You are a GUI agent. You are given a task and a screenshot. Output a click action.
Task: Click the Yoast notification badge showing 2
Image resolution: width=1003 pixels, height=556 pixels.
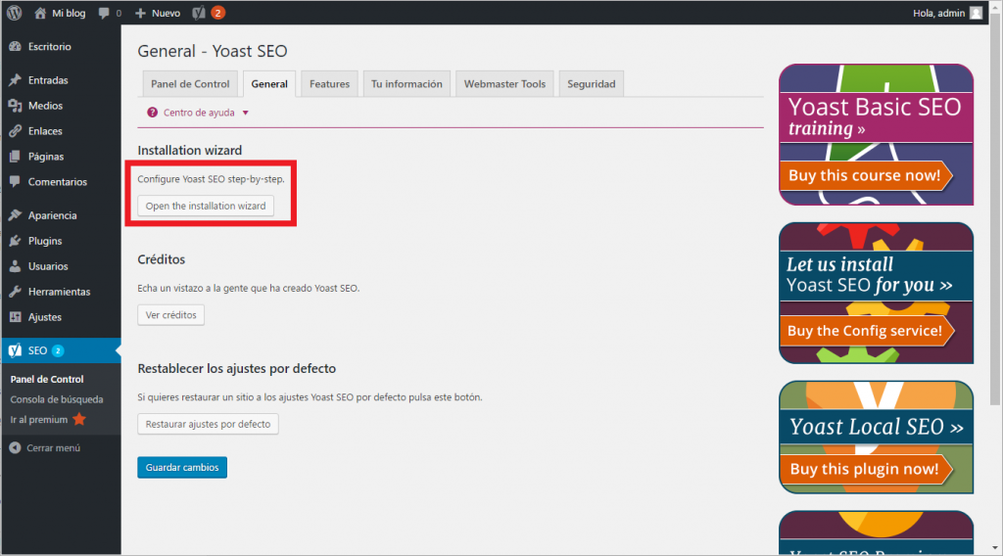[x=217, y=13]
